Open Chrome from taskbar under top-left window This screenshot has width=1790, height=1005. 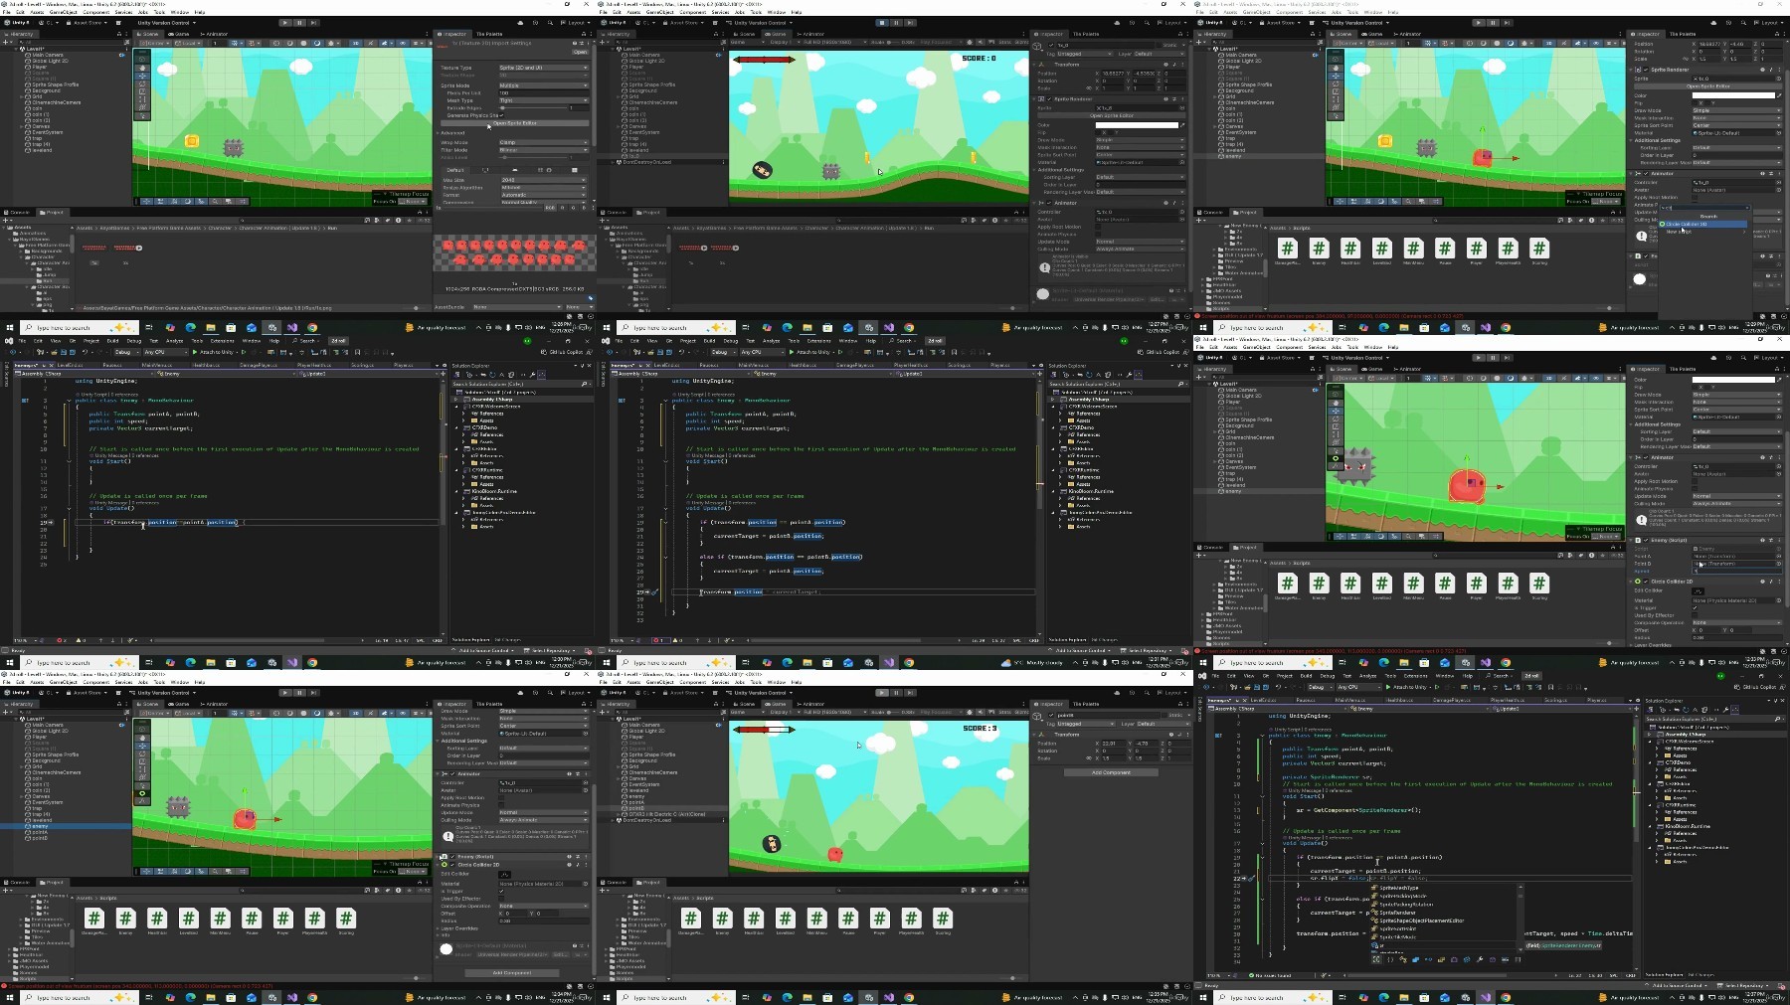click(x=312, y=327)
